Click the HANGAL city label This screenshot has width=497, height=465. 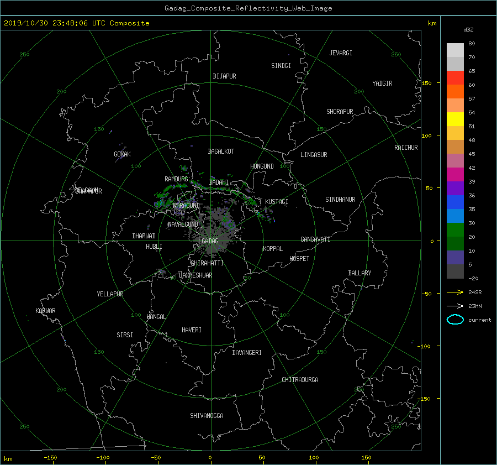click(156, 317)
